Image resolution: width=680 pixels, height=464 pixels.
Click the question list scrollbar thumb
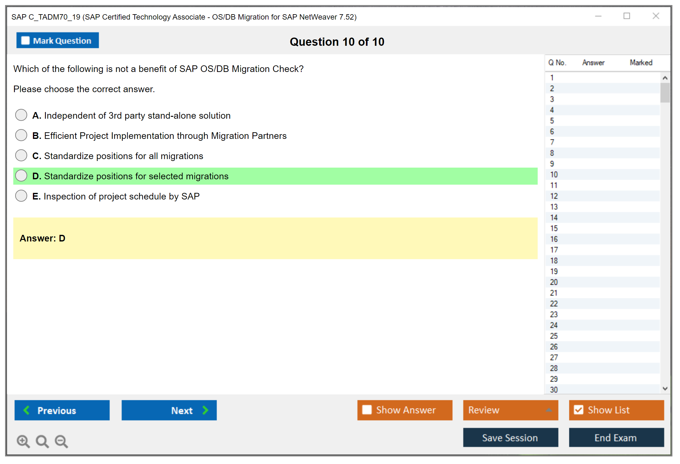click(665, 92)
